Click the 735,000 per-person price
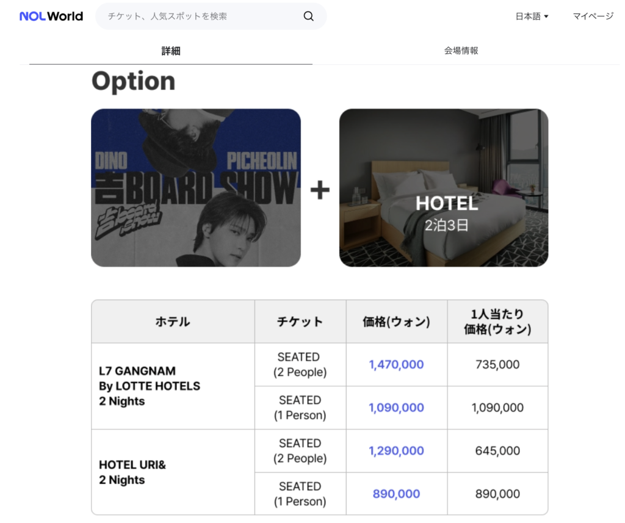This screenshot has height=523, width=625. (497, 364)
